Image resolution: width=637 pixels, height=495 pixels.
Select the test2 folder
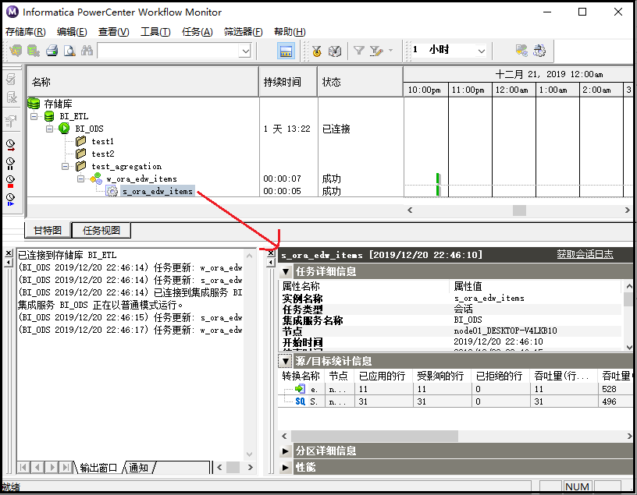pos(103,154)
